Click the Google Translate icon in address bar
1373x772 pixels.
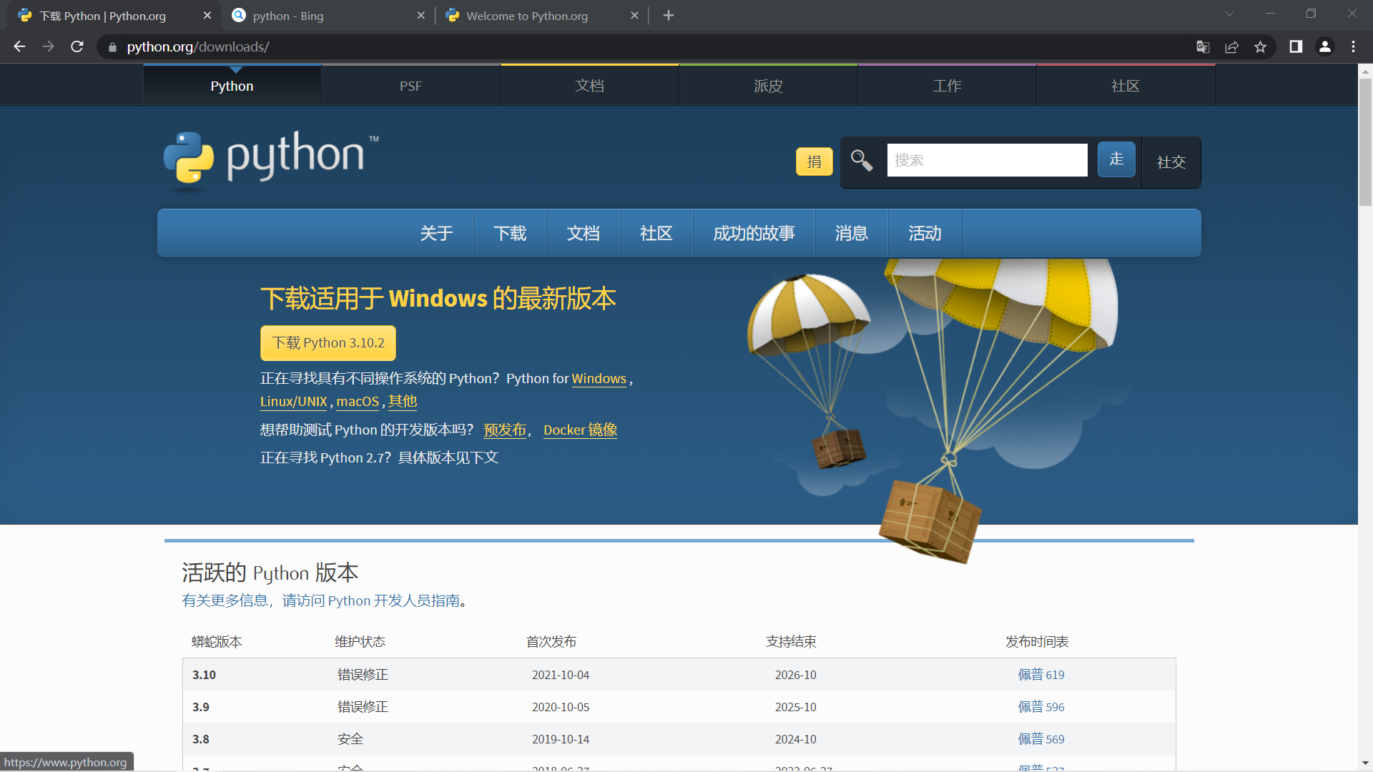tap(1203, 46)
